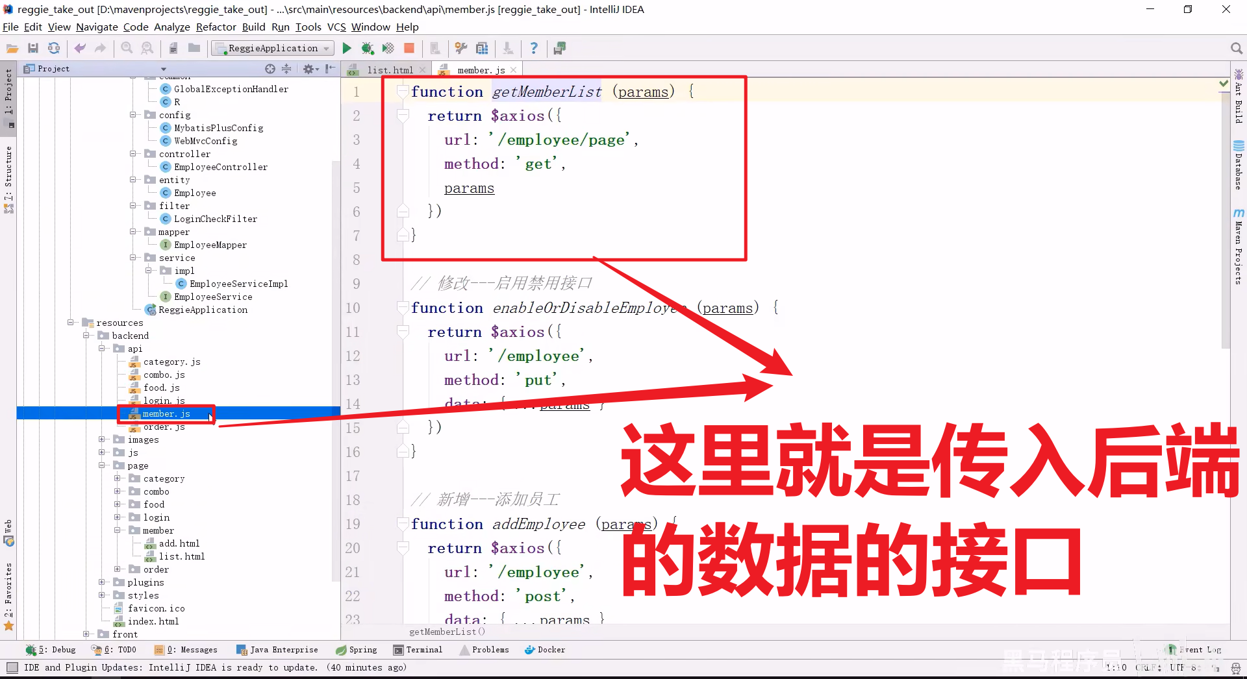Select EmployeeController in project tree
Viewport: 1247px width, 679px height.
(x=221, y=167)
